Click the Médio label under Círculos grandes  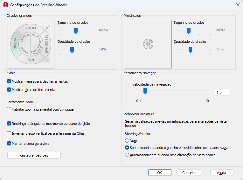coord(103,30)
